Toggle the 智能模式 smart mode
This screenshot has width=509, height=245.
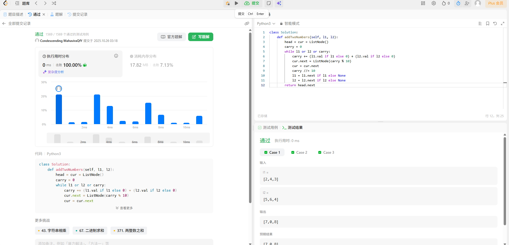(290, 23)
